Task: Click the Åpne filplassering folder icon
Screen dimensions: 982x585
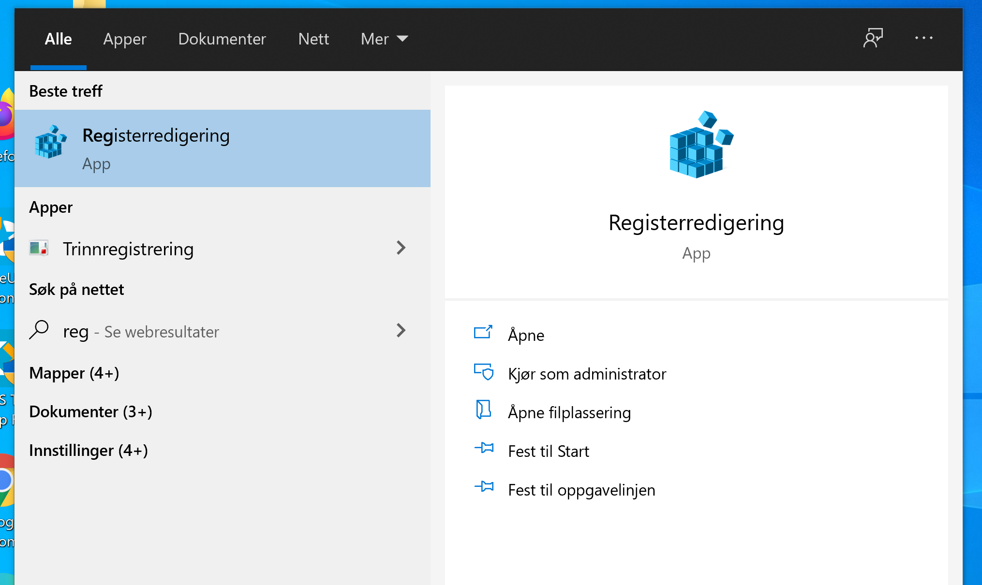Action: pyautogui.click(x=483, y=411)
